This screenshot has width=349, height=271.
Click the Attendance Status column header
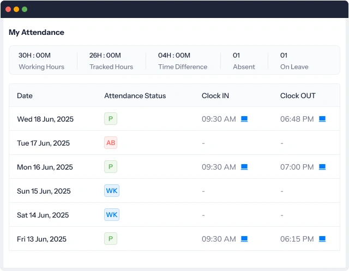pyautogui.click(x=135, y=95)
